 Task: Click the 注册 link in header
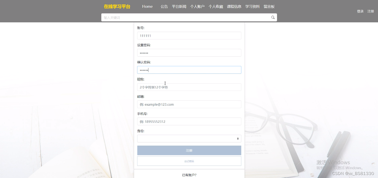(371, 11)
